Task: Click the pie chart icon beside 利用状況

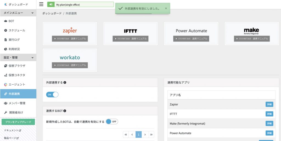Action: (x=5, y=49)
